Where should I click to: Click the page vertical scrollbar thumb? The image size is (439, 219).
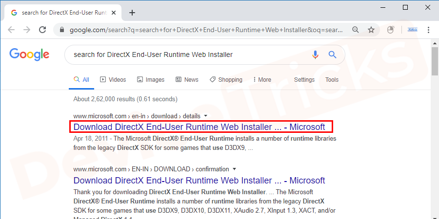pos(435,60)
